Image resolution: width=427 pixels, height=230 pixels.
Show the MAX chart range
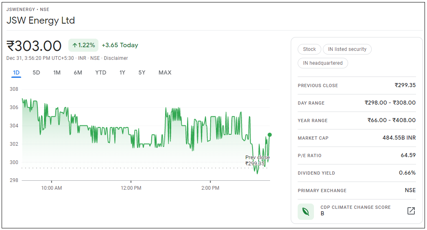(x=165, y=72)
